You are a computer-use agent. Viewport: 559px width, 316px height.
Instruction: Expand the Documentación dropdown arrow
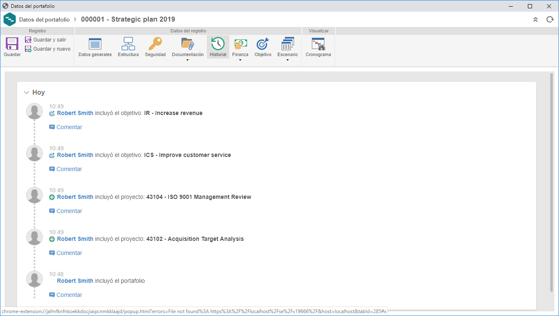(x=188, y=60)
